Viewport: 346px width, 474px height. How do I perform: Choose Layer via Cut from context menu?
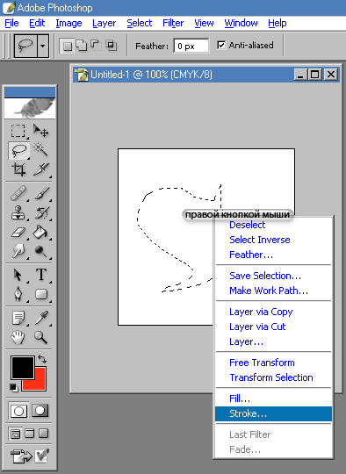(x=273, y=327)
